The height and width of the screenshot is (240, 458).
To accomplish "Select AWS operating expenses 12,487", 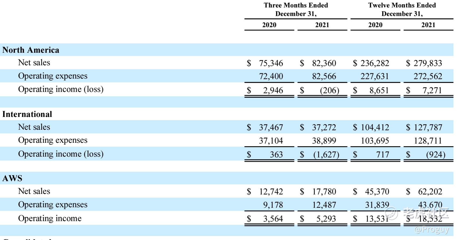I will click(x=324, y=205).
